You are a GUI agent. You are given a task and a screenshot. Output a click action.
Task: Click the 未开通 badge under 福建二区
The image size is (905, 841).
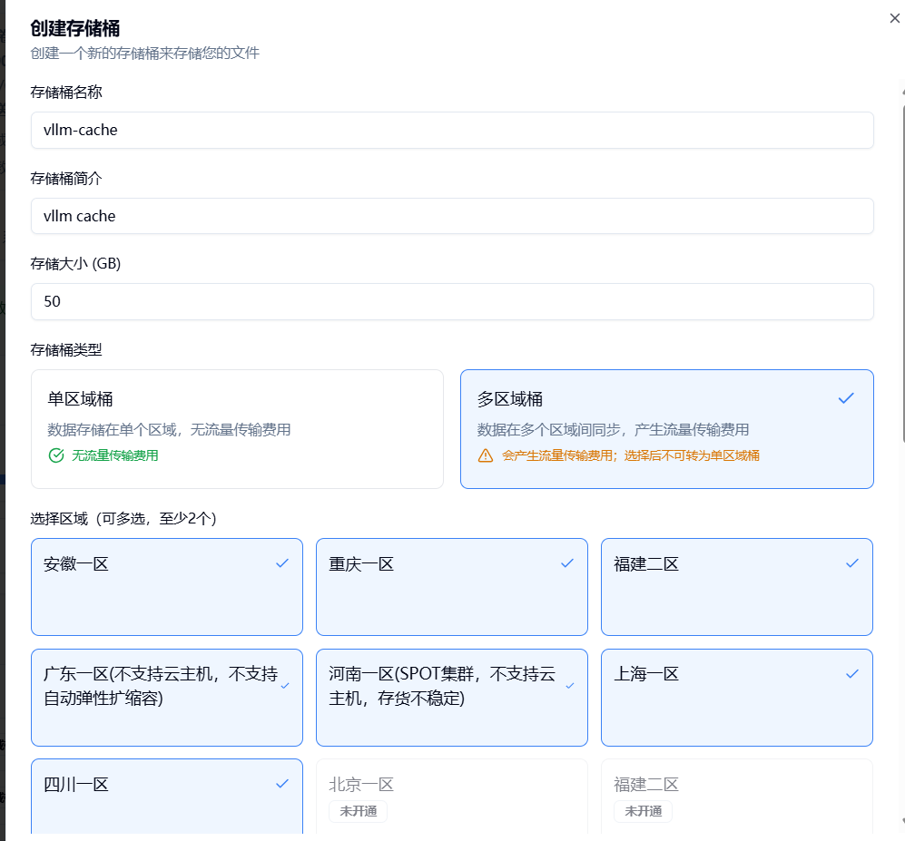coord(643,811)
